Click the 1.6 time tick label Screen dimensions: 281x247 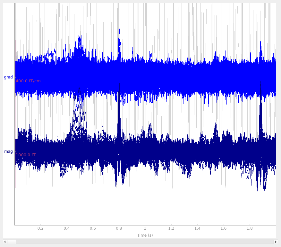[224, 228]
